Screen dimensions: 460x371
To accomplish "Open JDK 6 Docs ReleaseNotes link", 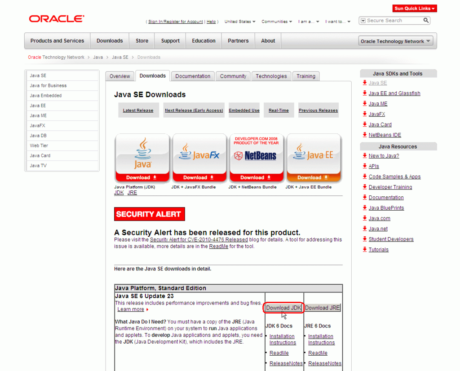I will [286, 363].
